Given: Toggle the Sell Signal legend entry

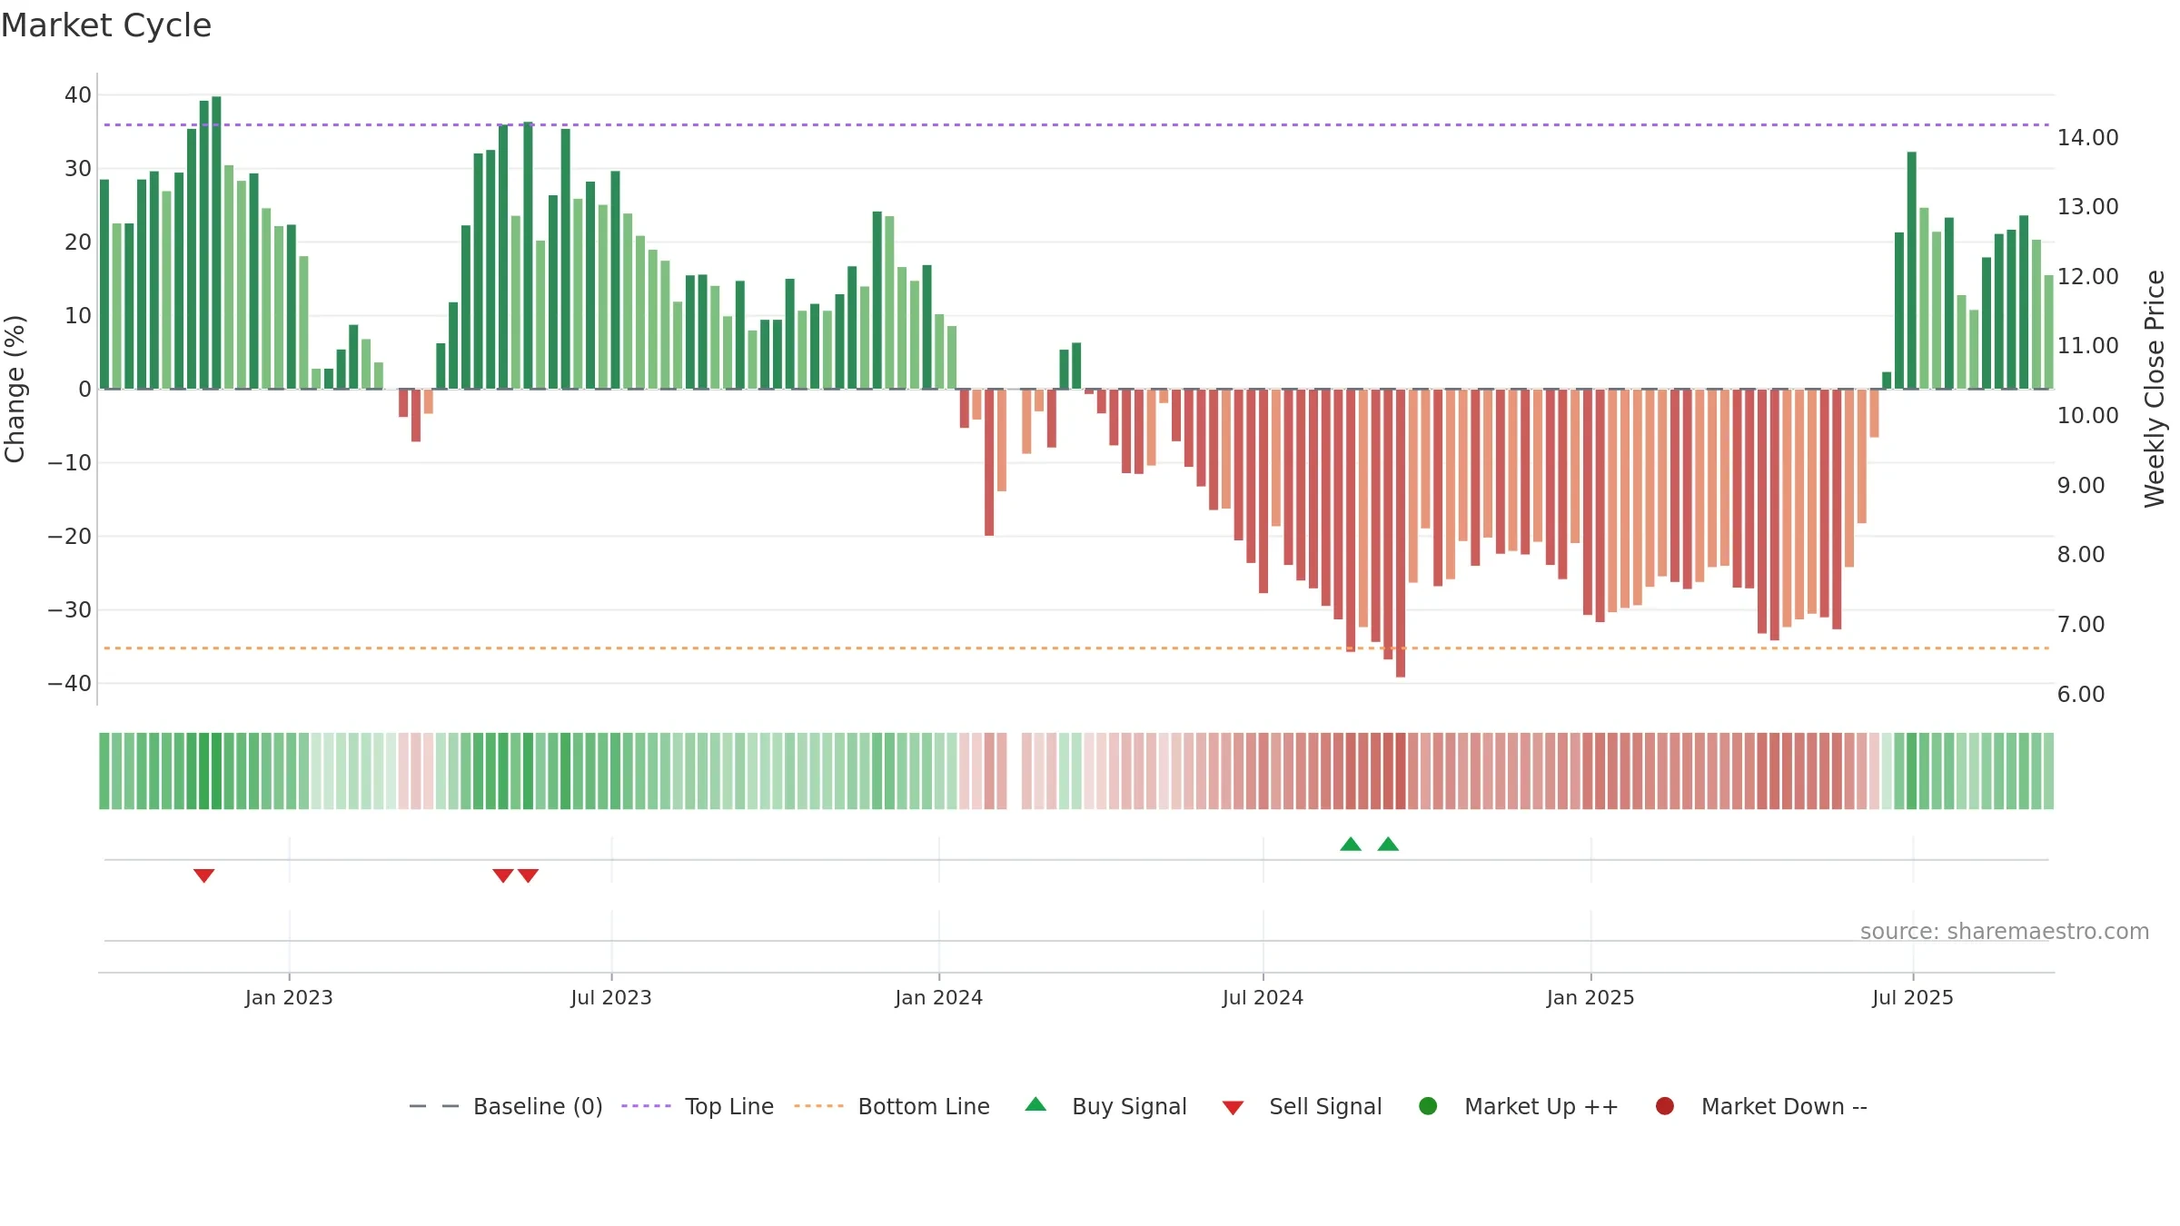Looking at the screenshot, I should 1302,1106.
